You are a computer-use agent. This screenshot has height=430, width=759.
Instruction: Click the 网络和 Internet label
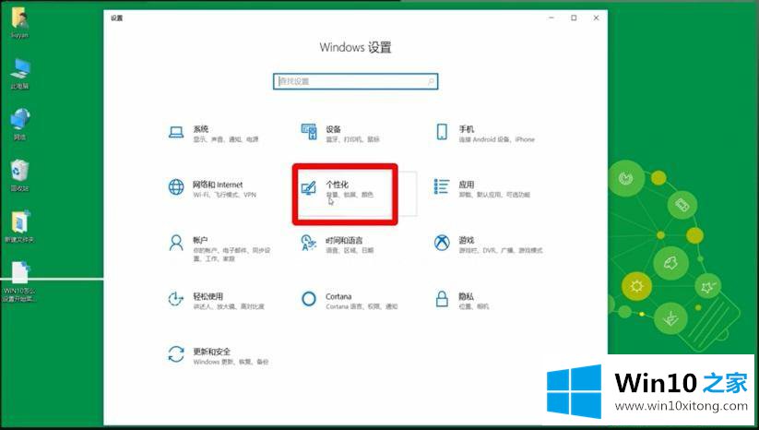218,185
